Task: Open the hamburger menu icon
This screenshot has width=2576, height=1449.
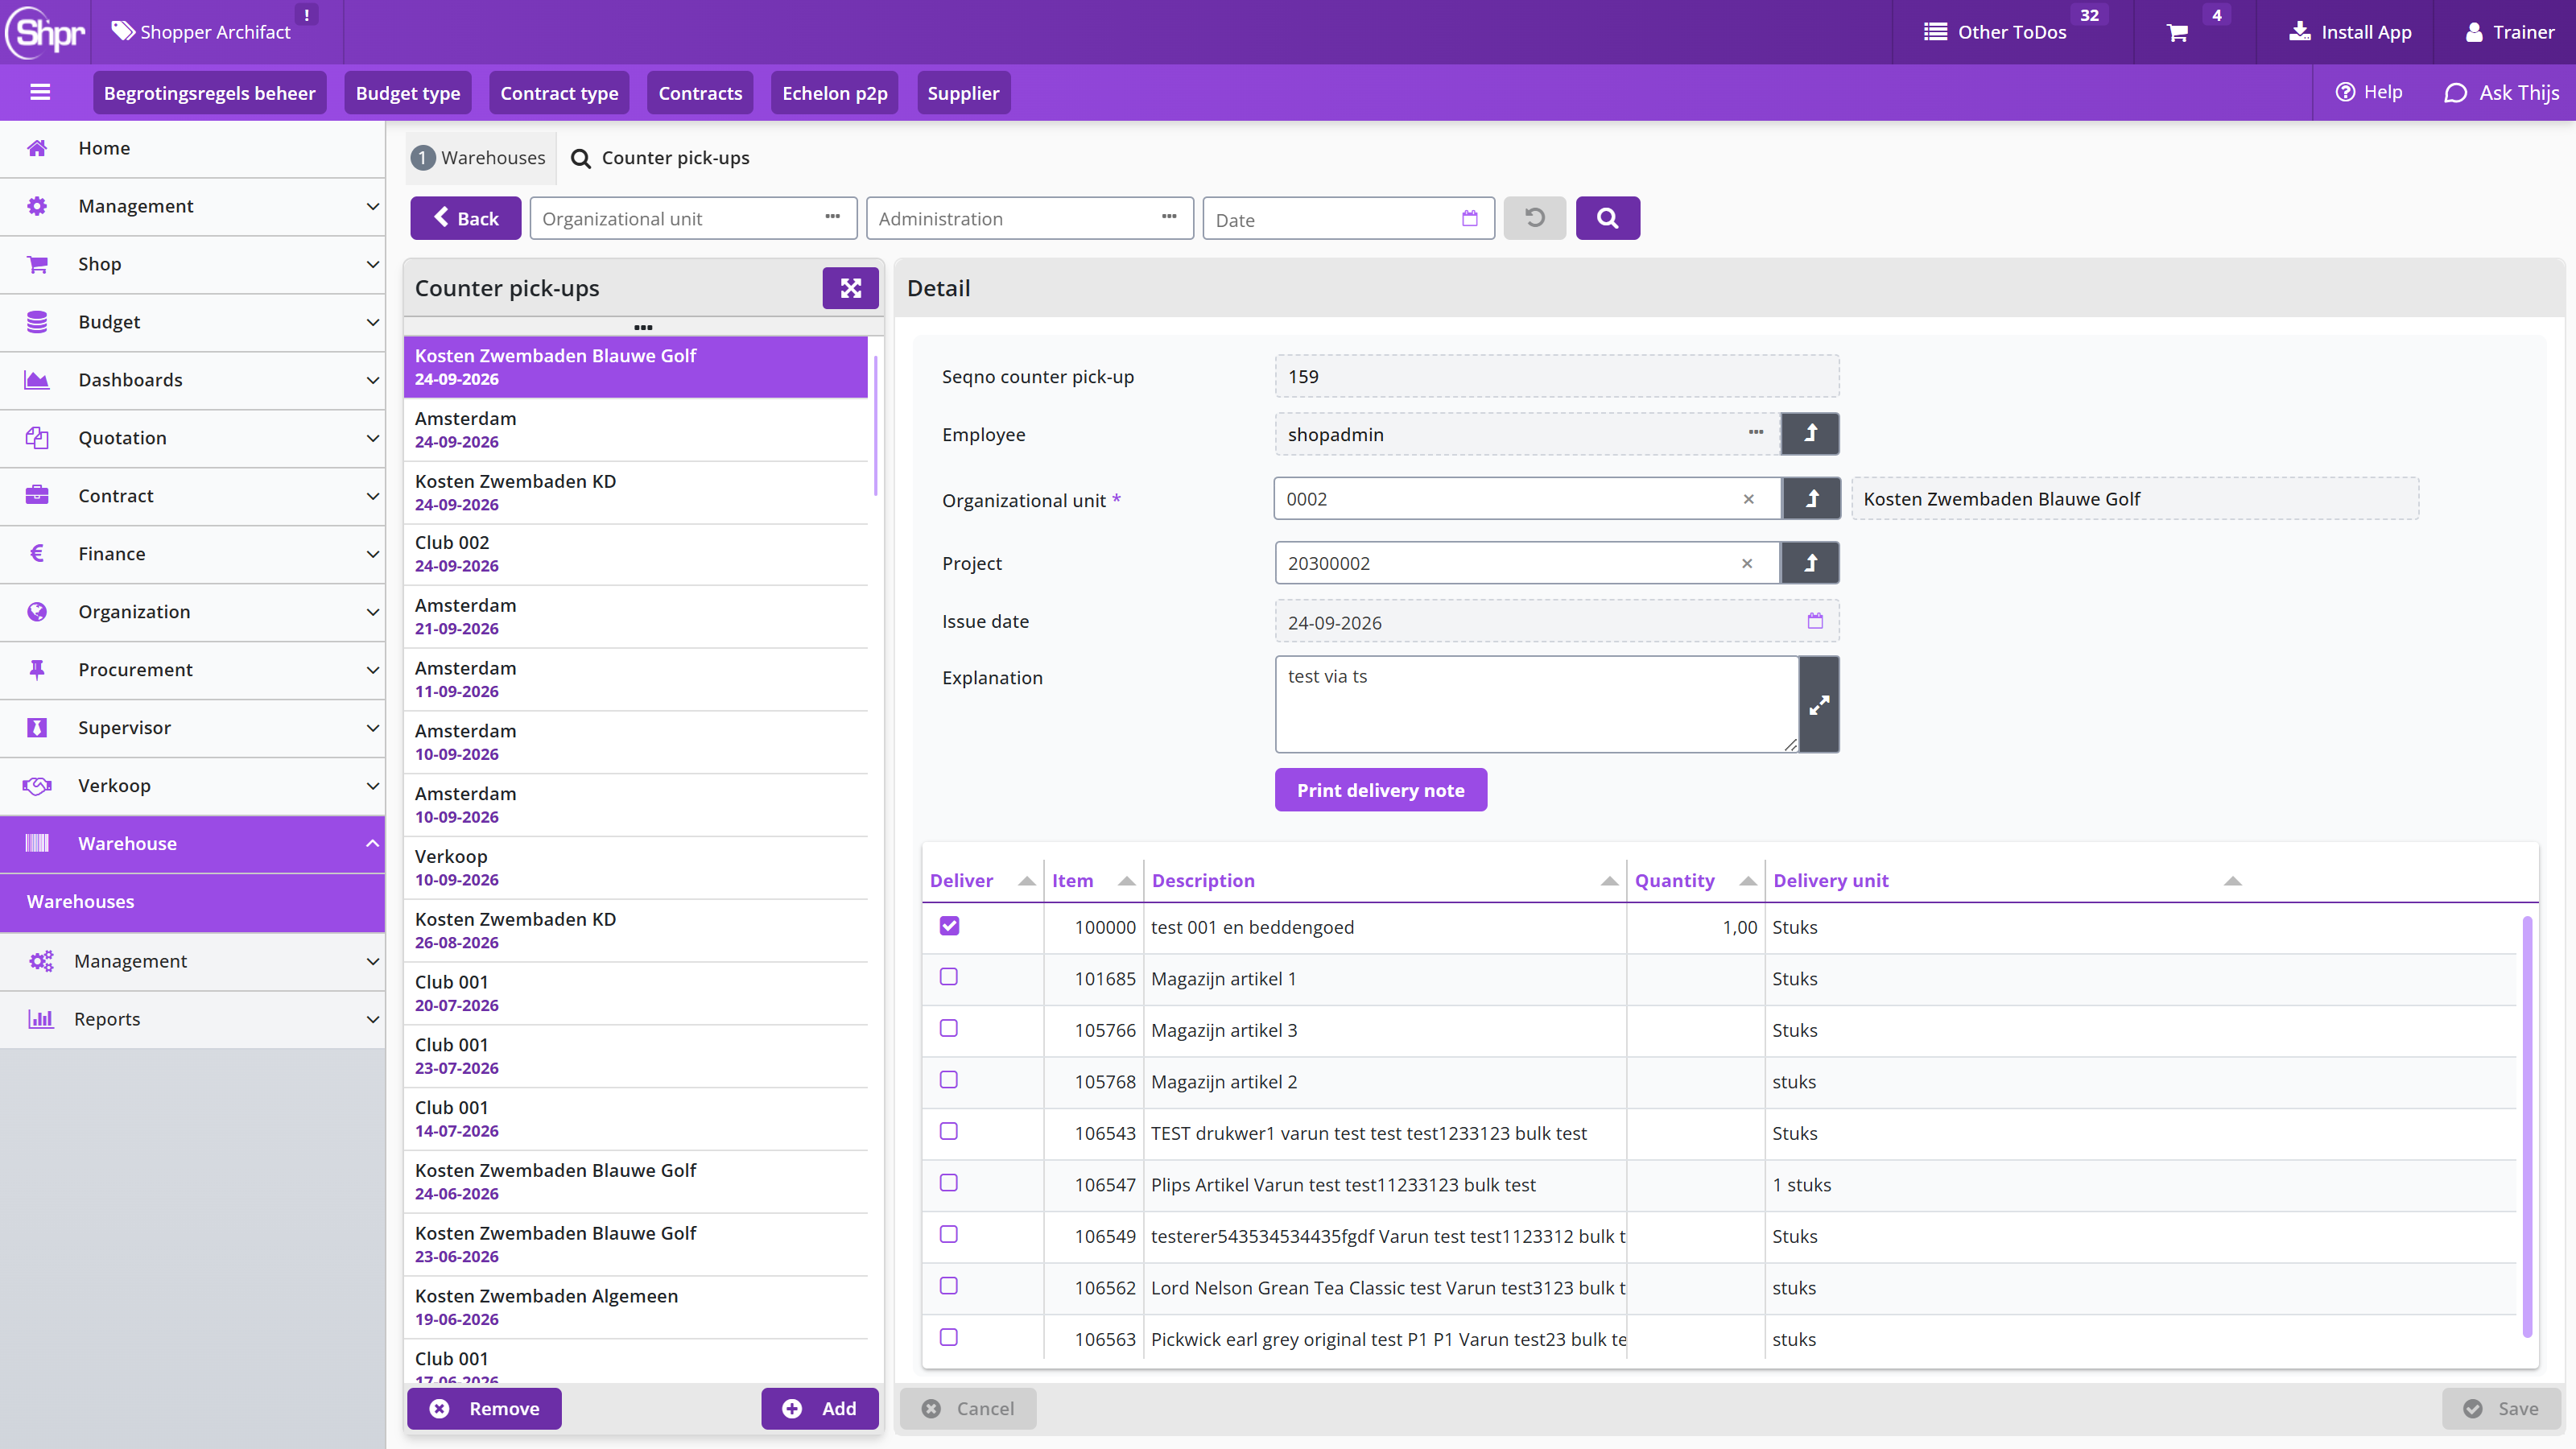Action: [40, 92]
